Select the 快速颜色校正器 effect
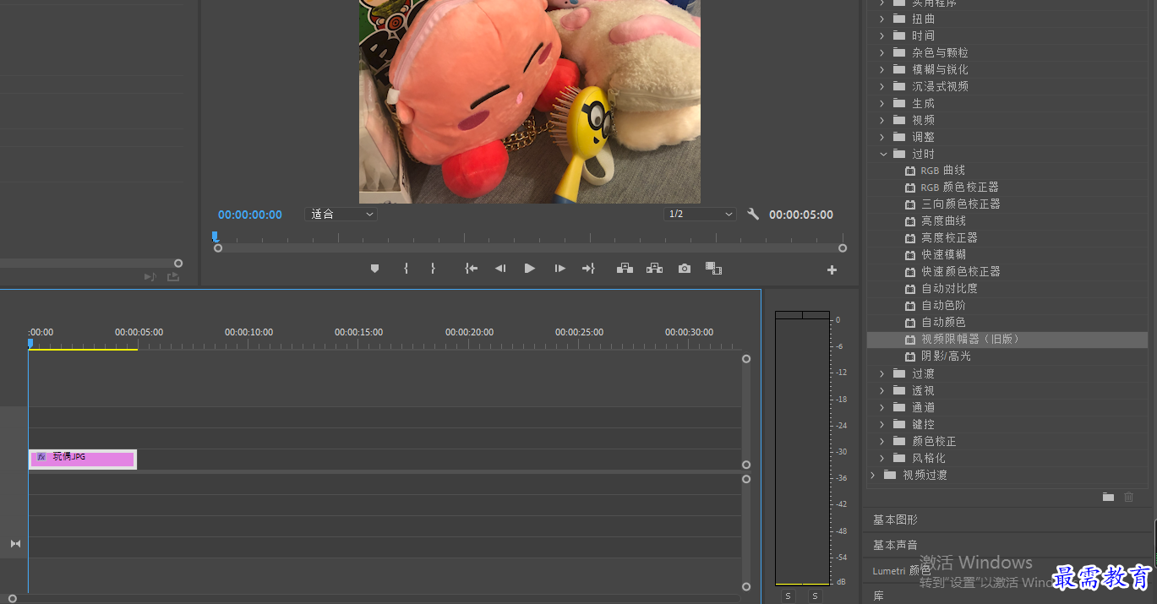 [960, 272]
